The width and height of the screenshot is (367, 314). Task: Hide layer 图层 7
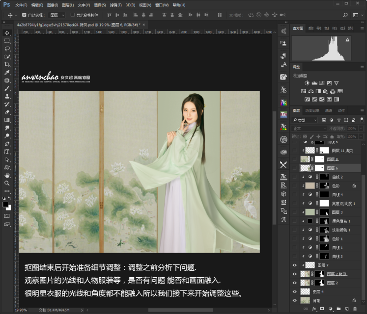pyautogui.click(x=295, y=265)
